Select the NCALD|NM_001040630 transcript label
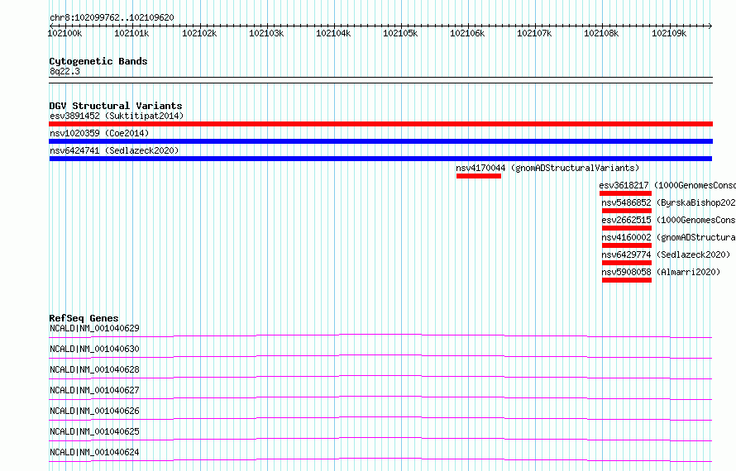 coord(94,349)
